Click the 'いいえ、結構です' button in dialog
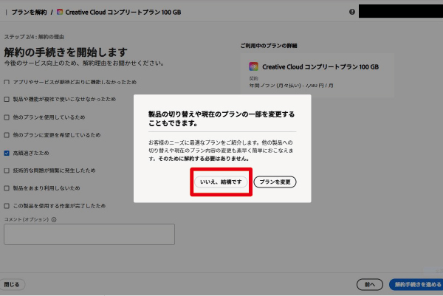 tap(221, 182)
